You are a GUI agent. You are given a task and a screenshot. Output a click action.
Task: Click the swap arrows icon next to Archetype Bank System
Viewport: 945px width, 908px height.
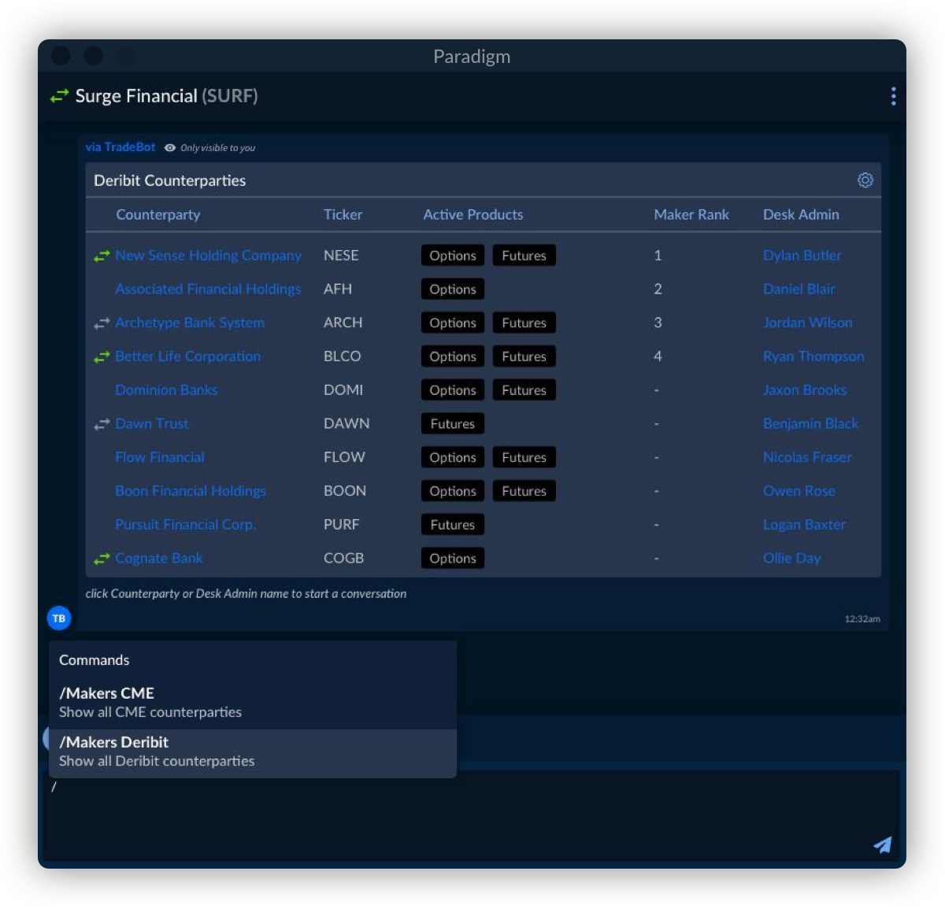[x=101, y=323]
